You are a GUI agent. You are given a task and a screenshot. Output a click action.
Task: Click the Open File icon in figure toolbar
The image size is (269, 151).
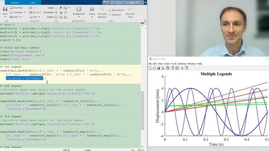154,68
